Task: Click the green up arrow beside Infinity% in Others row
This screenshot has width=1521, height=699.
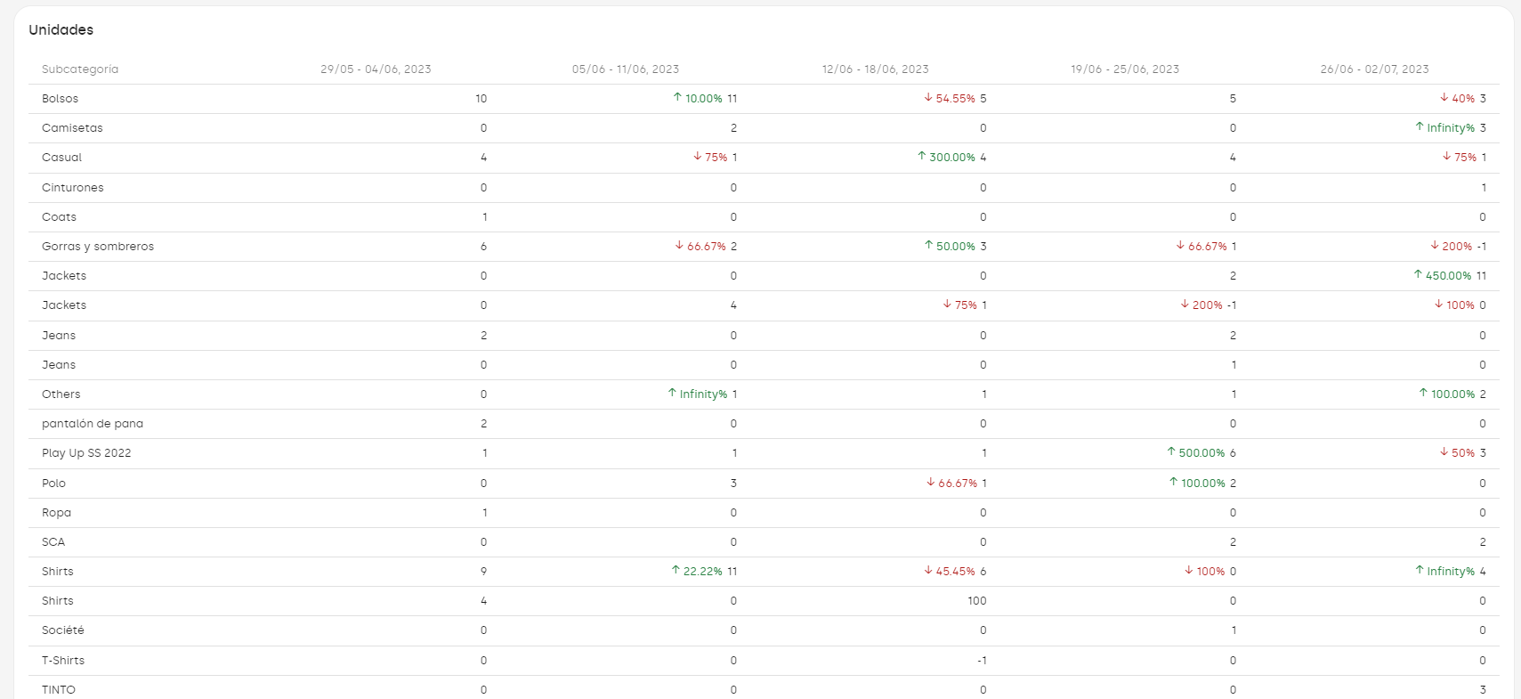Action: [672, 394]
